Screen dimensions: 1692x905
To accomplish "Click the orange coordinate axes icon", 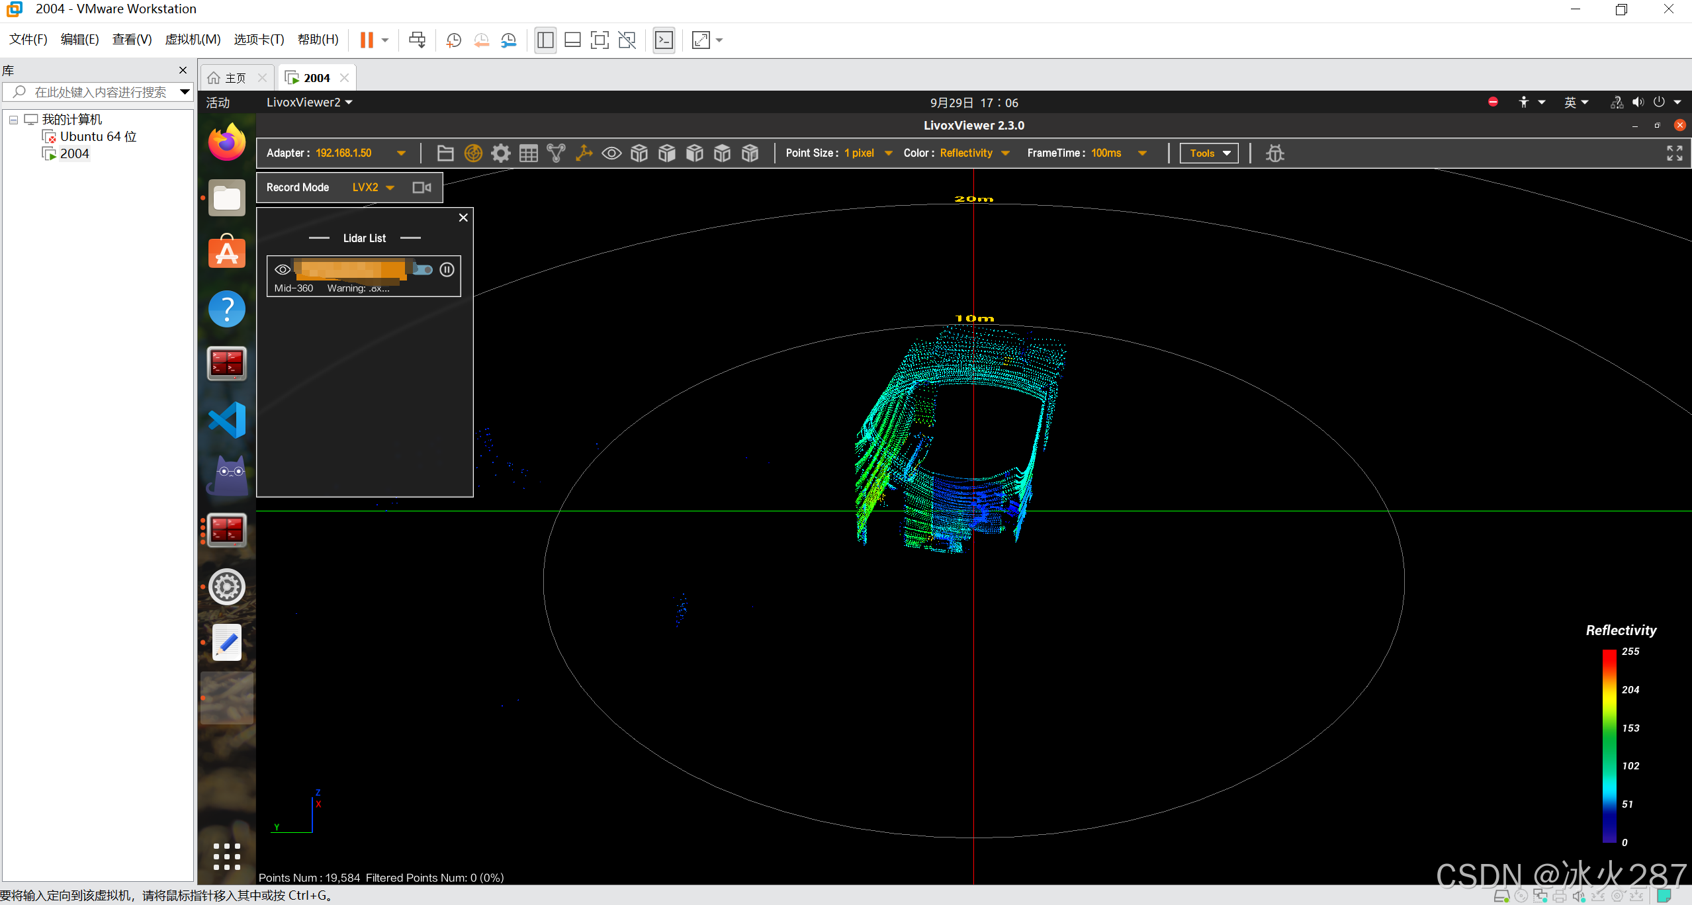I will click(584, 153).
